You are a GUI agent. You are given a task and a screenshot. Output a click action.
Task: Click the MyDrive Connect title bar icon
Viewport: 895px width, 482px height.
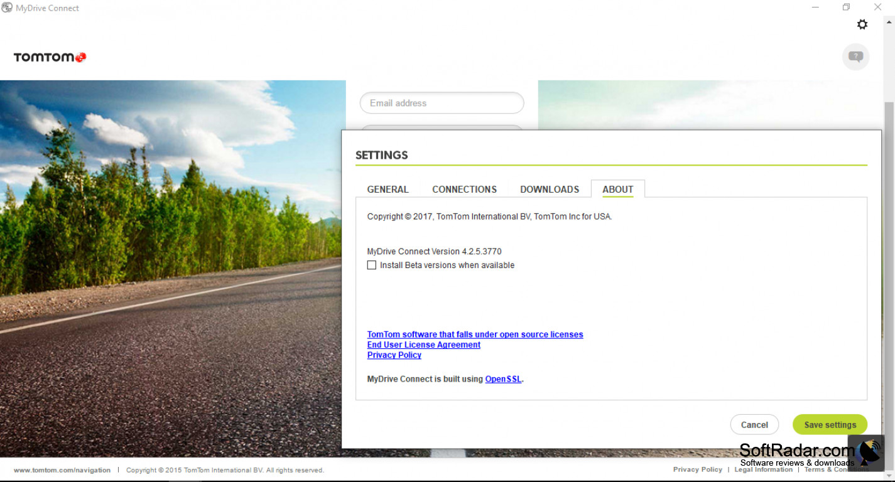(7, 8)
